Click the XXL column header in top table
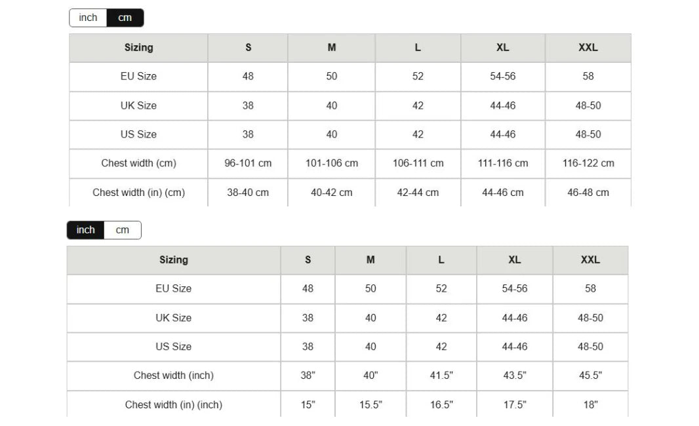Viewport: 699px width, 426px height. 588,47
